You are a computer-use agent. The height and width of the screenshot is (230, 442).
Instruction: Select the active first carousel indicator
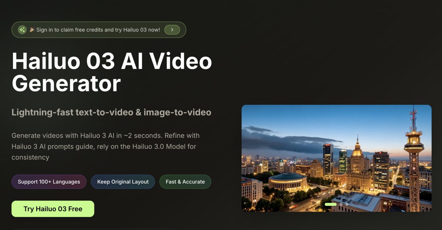pyautogui.click(x=331, y=204)
